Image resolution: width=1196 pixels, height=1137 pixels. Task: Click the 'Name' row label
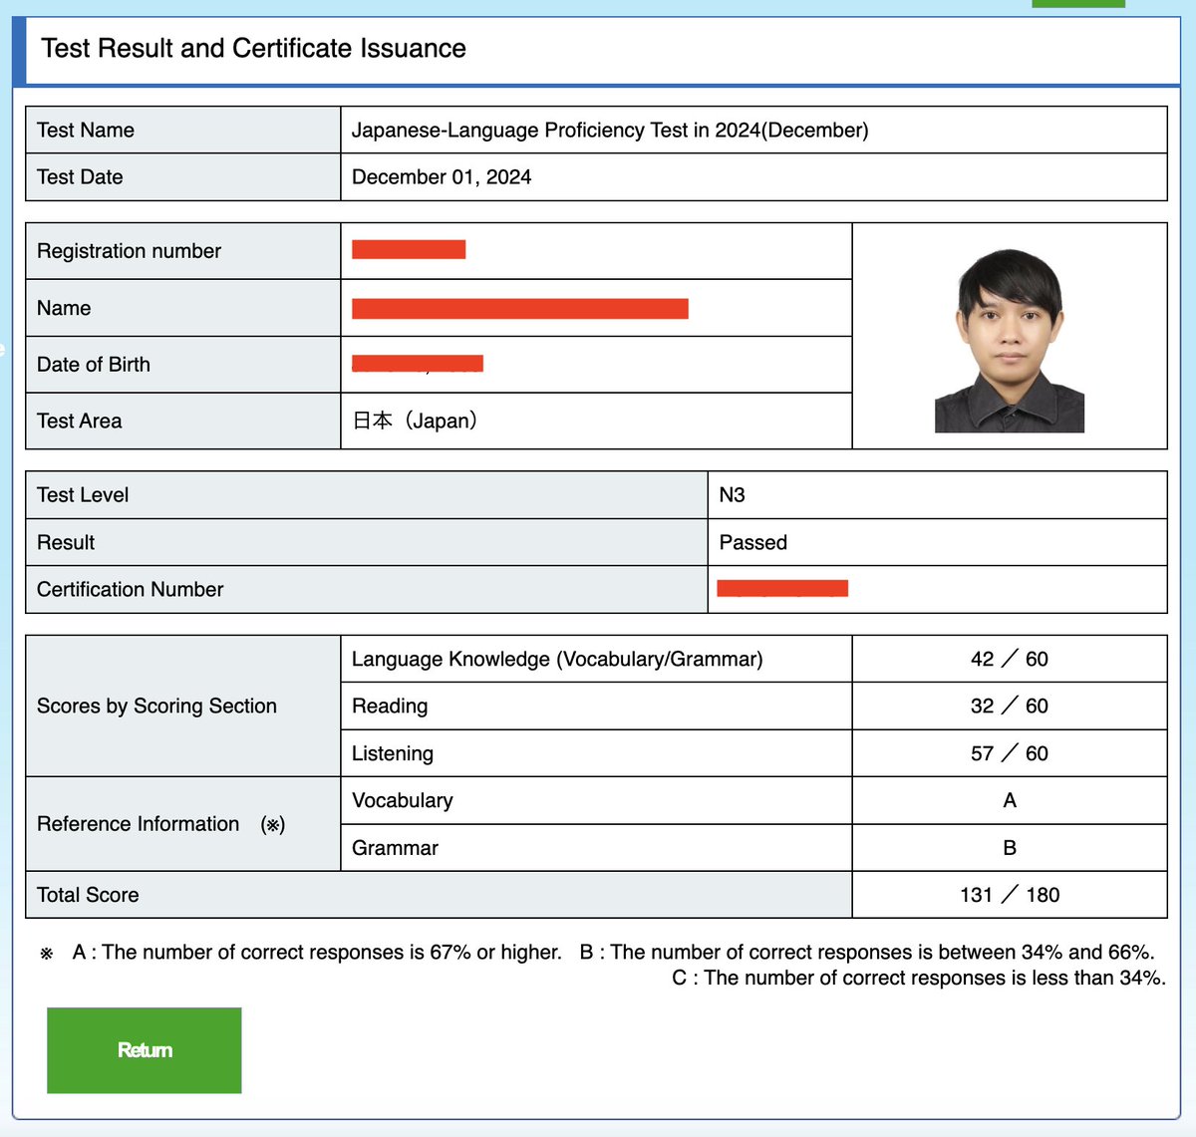64,308
